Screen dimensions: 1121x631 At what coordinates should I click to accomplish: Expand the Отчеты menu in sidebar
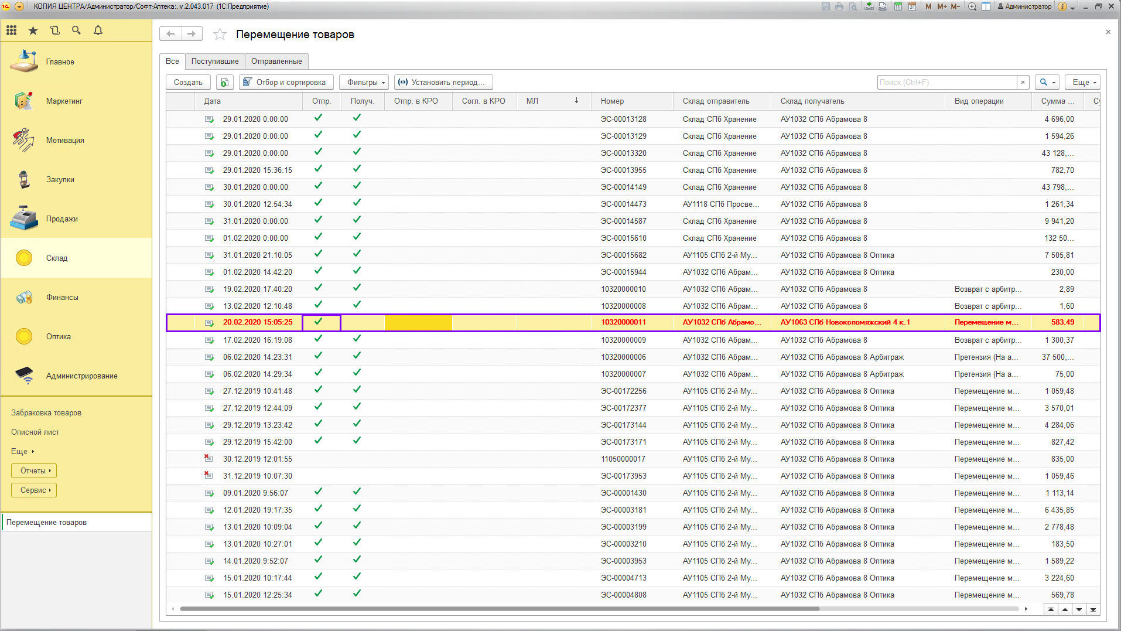coord(34,471)
